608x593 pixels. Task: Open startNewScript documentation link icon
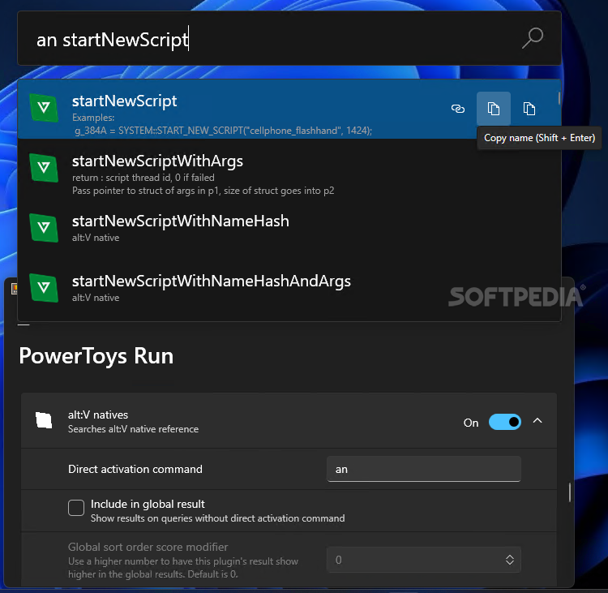click(458, 109)
